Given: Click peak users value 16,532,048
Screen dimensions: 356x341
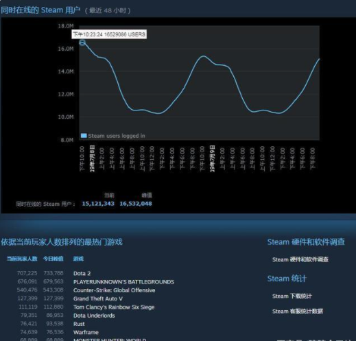Looking at the screenshot, I should [x=136, y=204].
